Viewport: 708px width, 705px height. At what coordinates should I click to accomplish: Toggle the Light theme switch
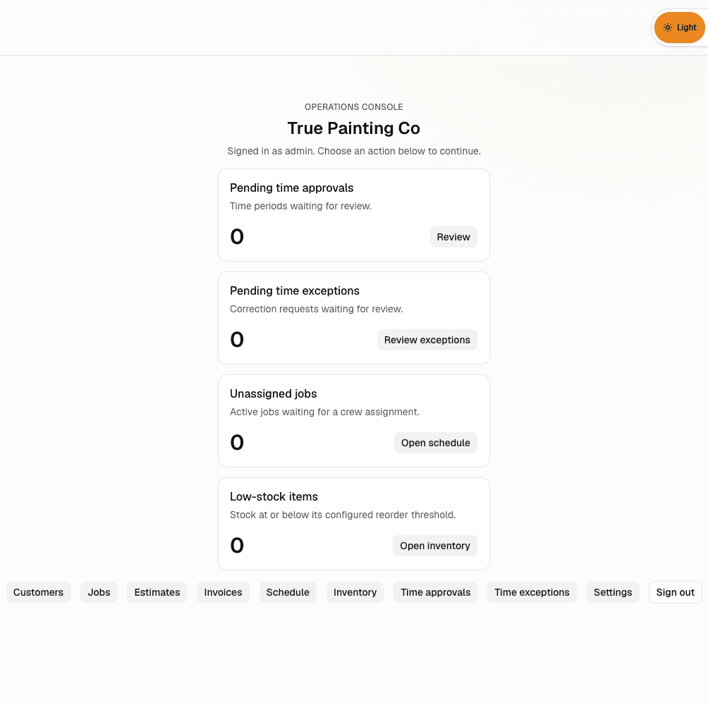pos(680,27)
